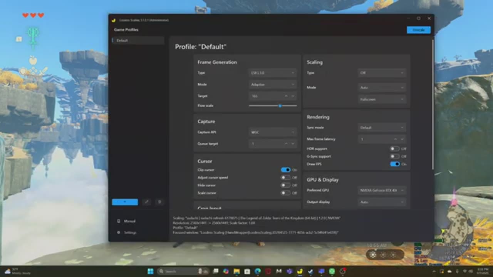The height and width of the screenshot is (277, 493).
Task: Click the Lossless Scaling duck icon in title bar
Action: (x=114, y=20)
